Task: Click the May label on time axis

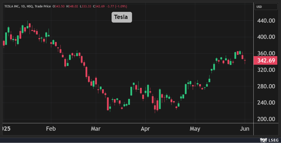Action: point(195,129)
